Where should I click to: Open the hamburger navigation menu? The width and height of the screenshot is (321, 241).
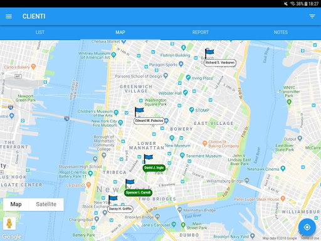click(x=9, y=16)
